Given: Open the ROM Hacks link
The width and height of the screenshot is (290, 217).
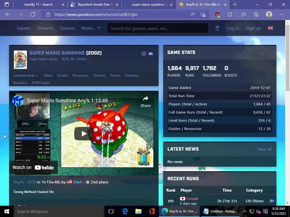Looking at the screenshot, I should click(41, 83).
